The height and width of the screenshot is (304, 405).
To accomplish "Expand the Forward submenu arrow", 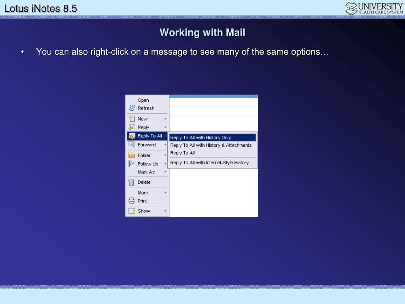I will tap(165, 144).
